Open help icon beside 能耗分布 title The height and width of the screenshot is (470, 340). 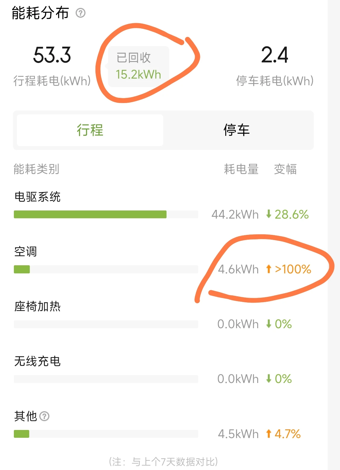[x=80, y=13]
